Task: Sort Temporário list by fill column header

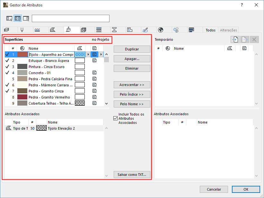Action: pos(230,48)
